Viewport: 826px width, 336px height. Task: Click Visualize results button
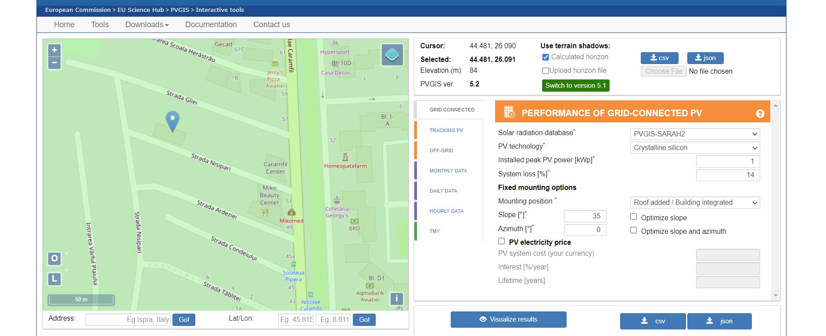click(x=508, y=319)
